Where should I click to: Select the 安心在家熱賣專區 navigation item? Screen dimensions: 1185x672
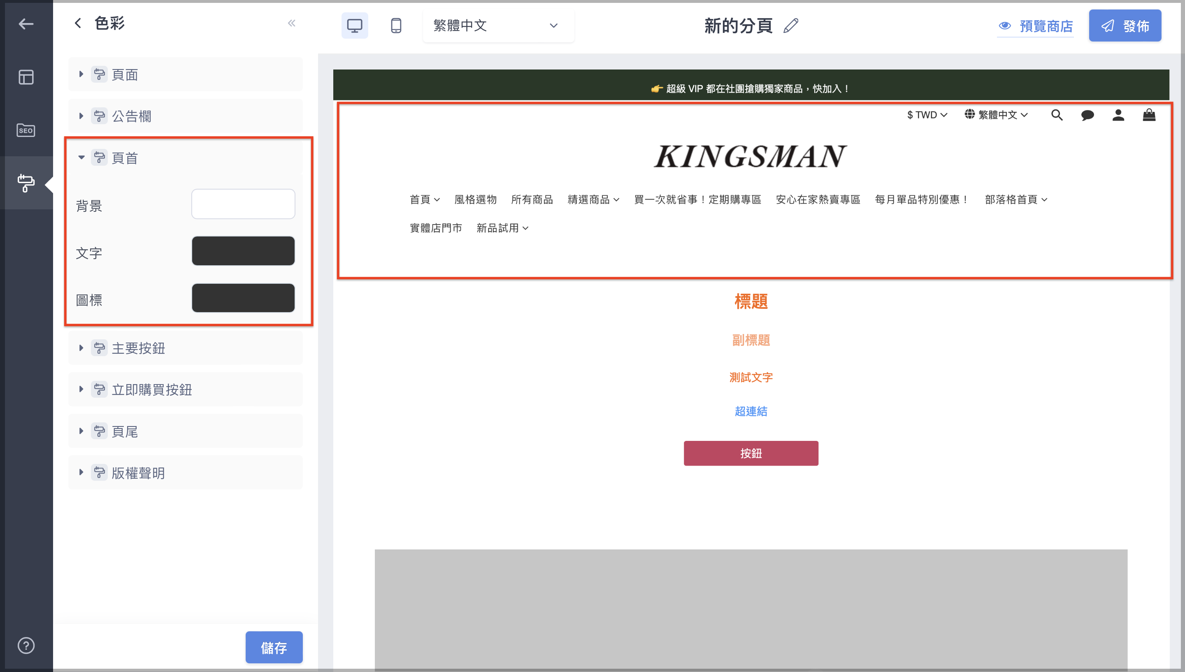(818, 199)
